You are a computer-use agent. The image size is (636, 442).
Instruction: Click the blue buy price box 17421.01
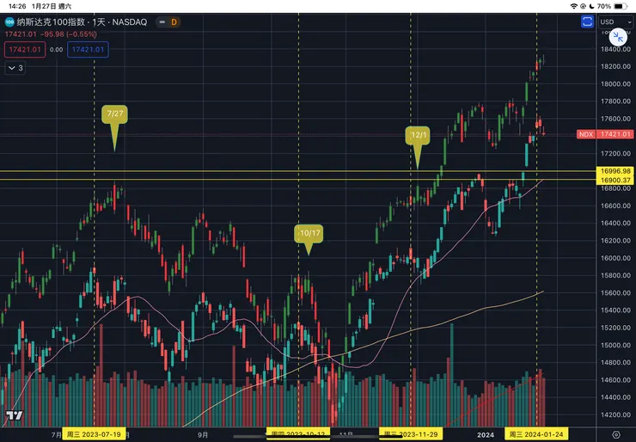coord(88,50)
